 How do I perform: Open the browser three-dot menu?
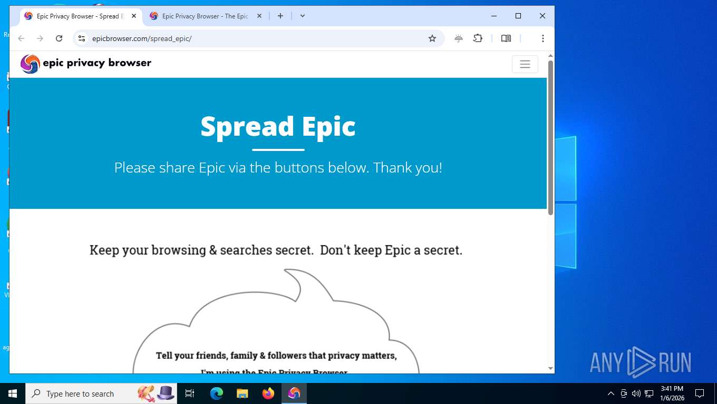(542, 38)
